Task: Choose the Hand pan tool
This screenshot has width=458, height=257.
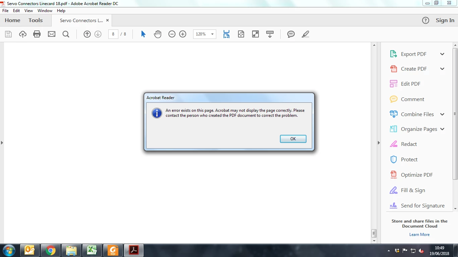Action: 158,34
